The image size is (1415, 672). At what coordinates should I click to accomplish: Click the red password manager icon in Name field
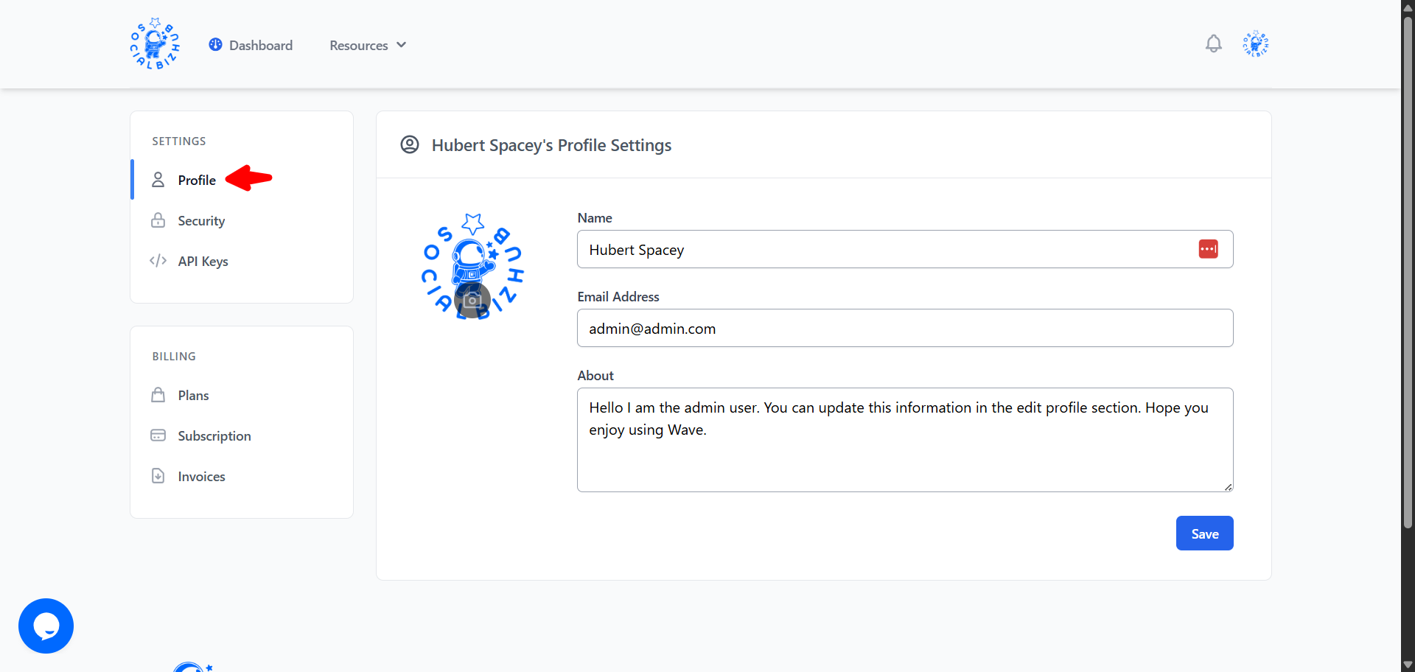point(1208,249)
